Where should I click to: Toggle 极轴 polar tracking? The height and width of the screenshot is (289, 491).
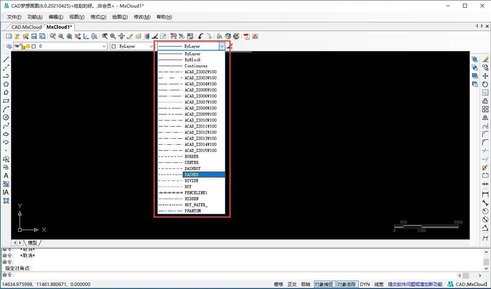(x=306, y=284)
